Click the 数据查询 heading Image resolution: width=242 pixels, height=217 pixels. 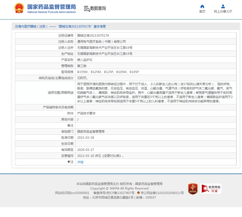click(x=98, y=8)
